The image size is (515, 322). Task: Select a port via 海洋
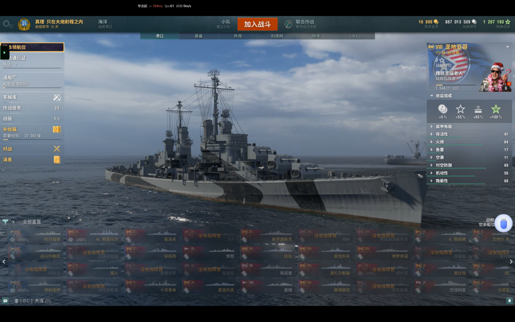pos(104,24)
